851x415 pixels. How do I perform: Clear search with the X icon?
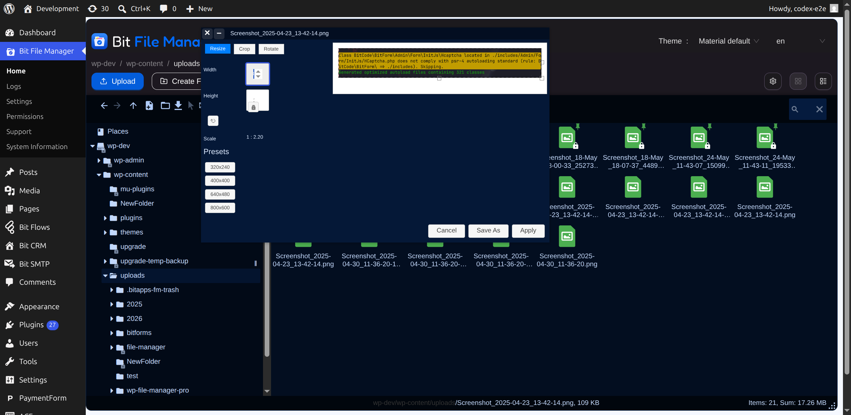(820, 109)
